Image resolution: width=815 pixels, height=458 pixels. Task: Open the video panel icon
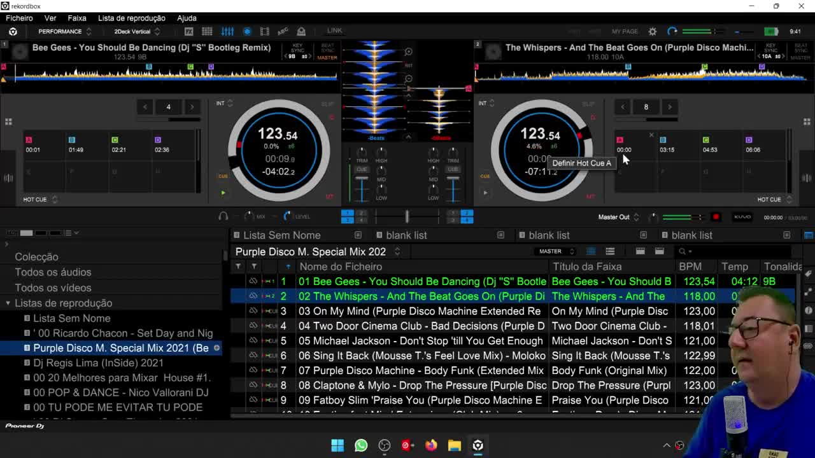click(x=264, y=31)
